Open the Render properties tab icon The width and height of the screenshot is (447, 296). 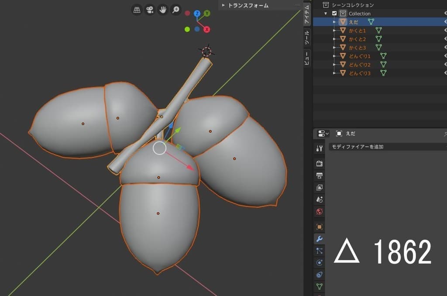pos(319,164)
